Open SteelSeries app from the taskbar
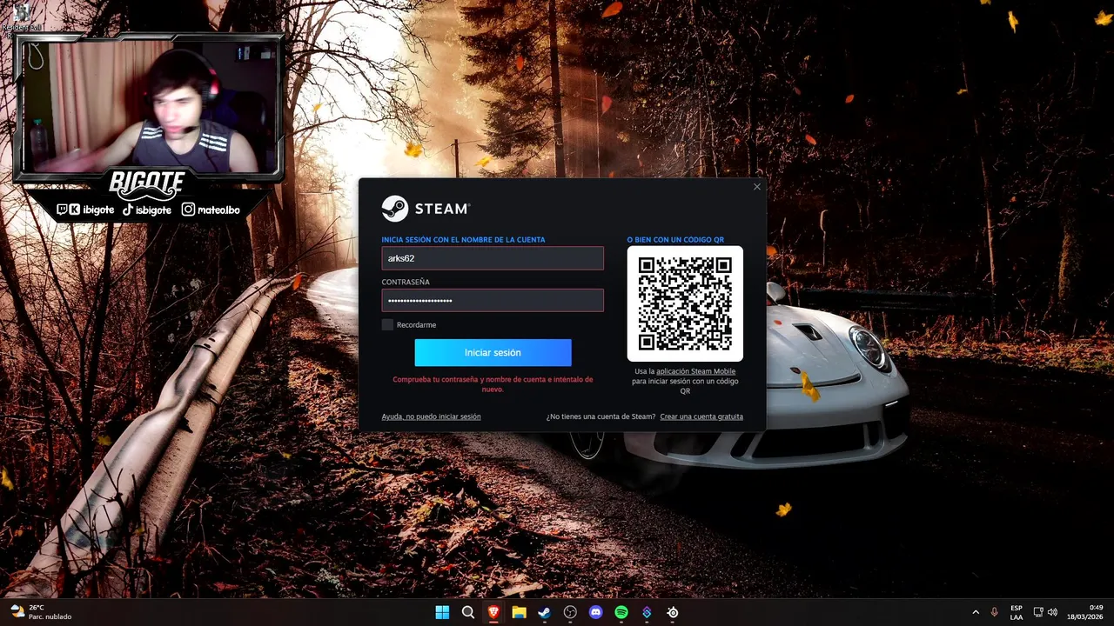This screenshot has width=1114, height=626. 673,612
